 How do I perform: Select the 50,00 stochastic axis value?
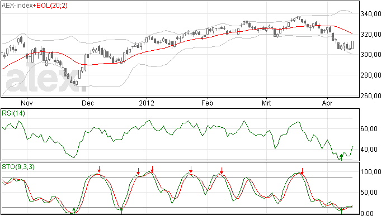click(369, 192)
